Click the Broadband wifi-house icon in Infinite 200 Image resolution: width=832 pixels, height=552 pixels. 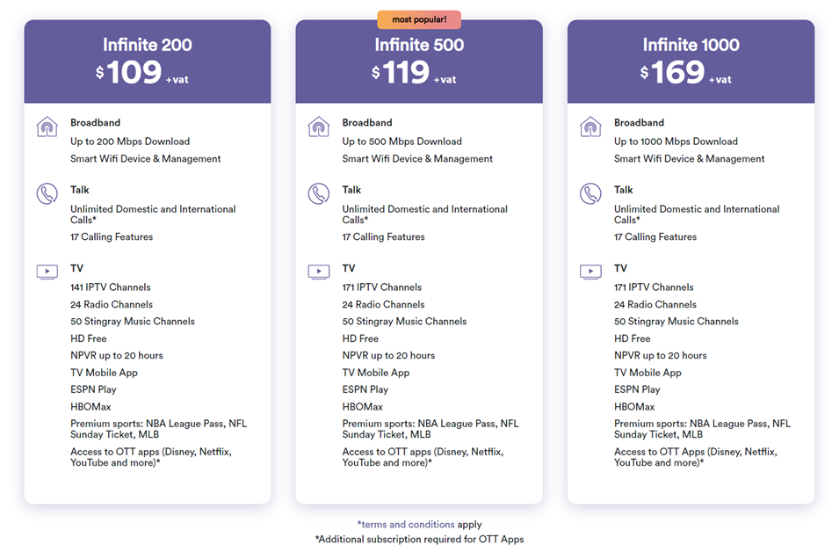pos(47,127)
